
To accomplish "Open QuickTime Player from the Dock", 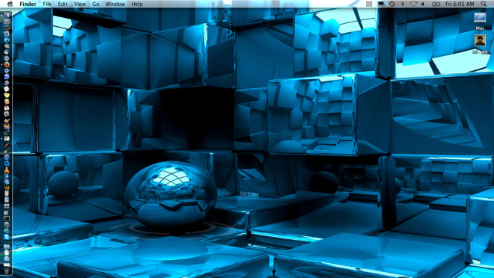I will click(x=7, y=163).
